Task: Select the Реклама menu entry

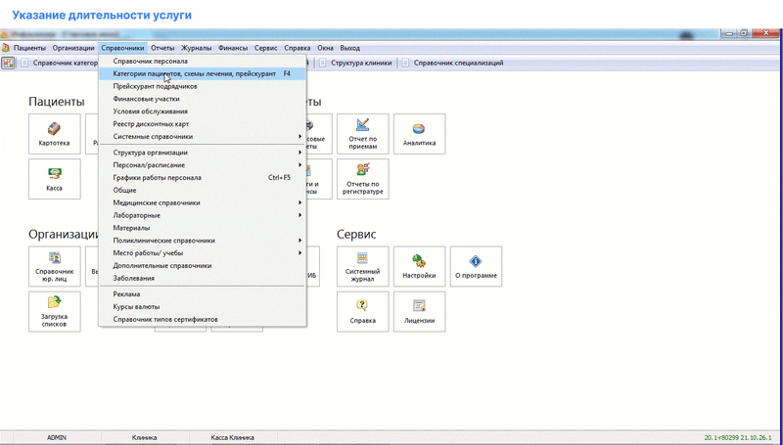Action: click(203, 294)
